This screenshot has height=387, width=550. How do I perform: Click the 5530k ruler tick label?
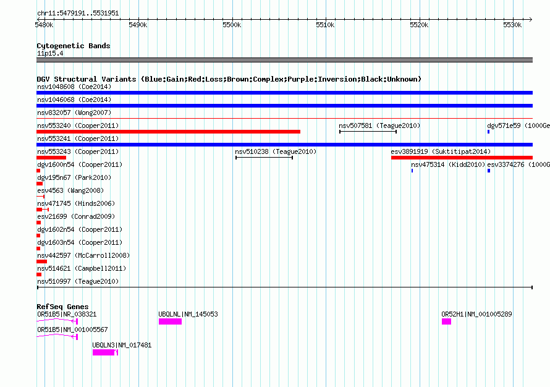(512, 25)
